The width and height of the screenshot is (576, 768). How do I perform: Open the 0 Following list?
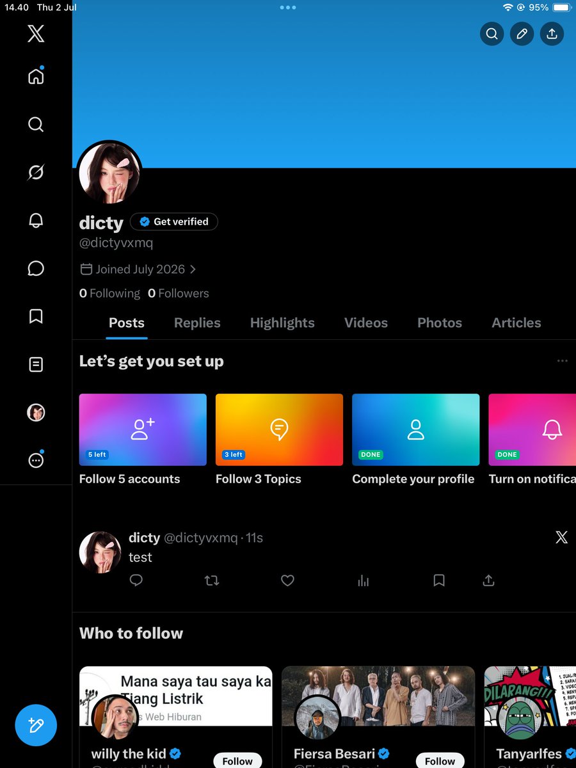[x=109, y=293]
